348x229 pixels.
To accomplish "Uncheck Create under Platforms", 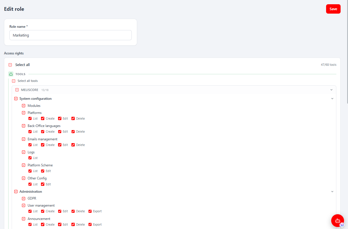I will click(x=43, y=118).
